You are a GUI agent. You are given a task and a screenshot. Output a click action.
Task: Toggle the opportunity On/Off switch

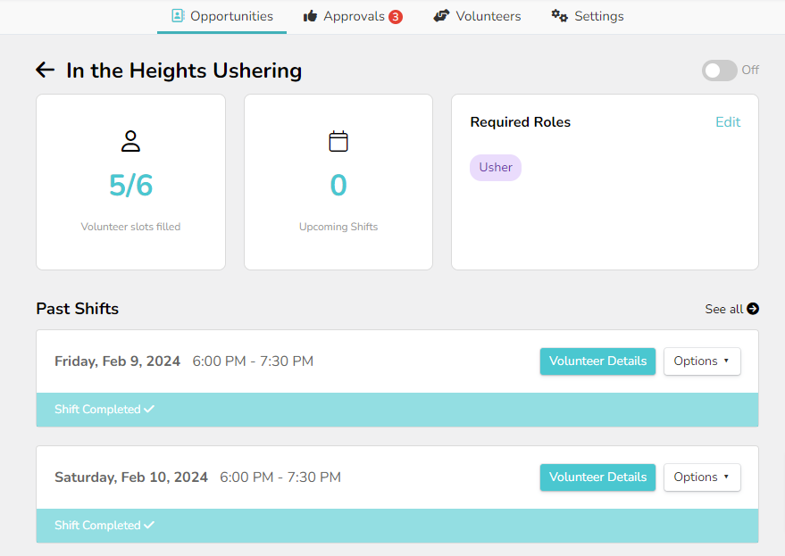[719, 71]
